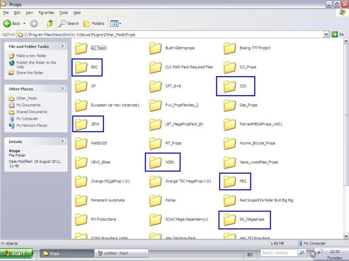Click MarrastMEGAProps_Vol01 folder name
Screen dimensions: 349x261
(x=260, y=124)
